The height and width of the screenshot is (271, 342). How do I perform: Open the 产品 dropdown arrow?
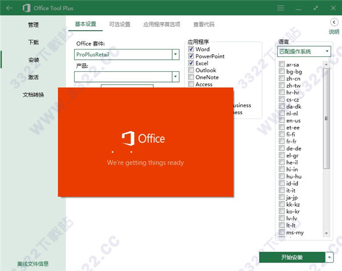coord(176,77)
